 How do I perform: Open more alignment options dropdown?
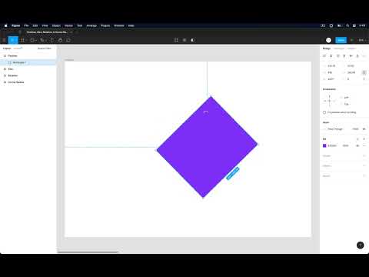[x=364, y=56]
